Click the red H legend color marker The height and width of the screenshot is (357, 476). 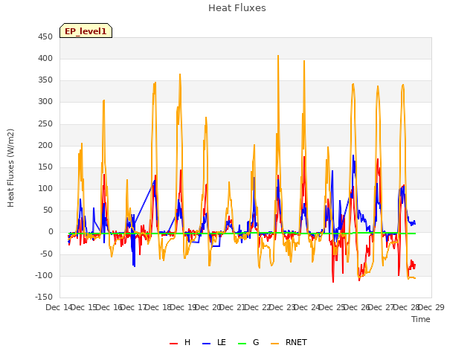click(x=173, y=344)
